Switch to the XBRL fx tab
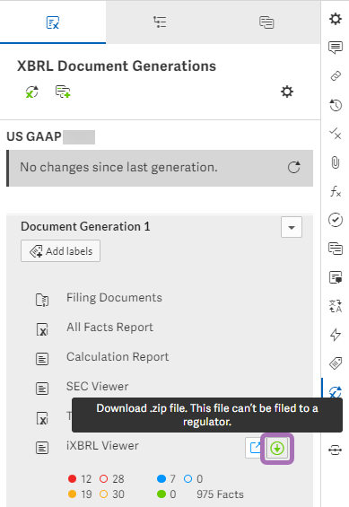Screen dimensions: 349x507 pyautogui.click(x=53, y=22)
